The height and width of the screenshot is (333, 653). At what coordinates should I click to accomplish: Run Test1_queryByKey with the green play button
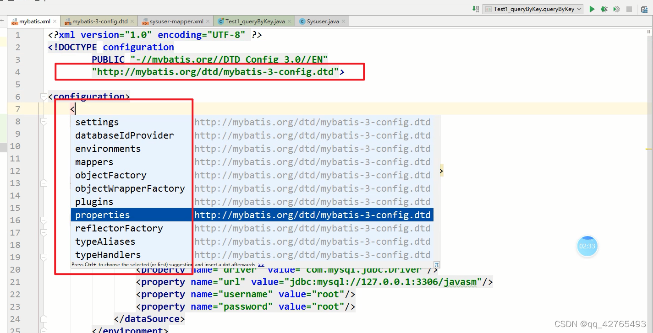(x=592, y=9)
